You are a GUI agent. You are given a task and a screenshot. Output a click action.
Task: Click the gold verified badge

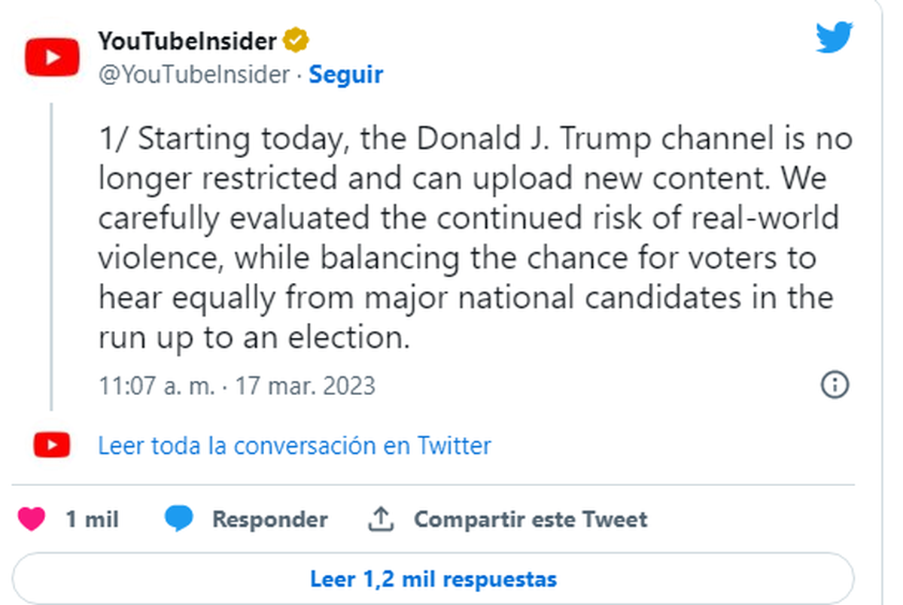296,41
